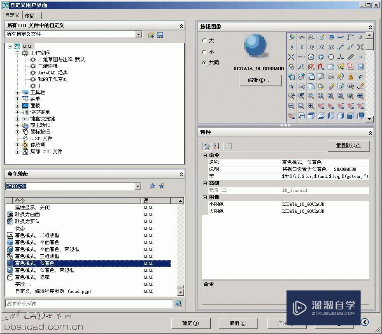Open the 所有命令 command filter dropdown

pos(137,186)
